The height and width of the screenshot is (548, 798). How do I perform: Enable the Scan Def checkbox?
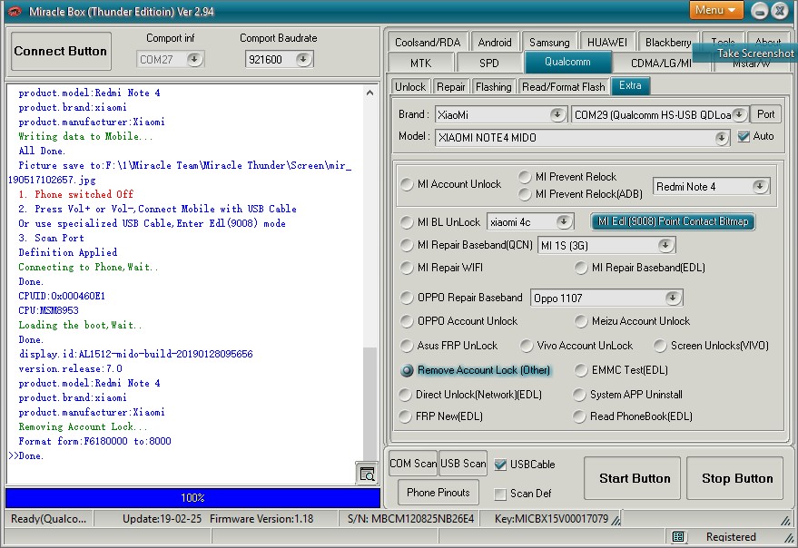(500, 494)
